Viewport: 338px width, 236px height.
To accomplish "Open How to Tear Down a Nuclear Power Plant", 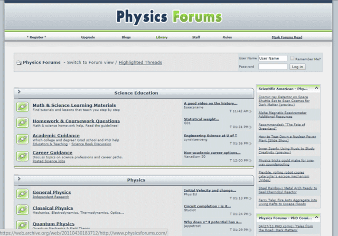I will (x=287, y=138).
